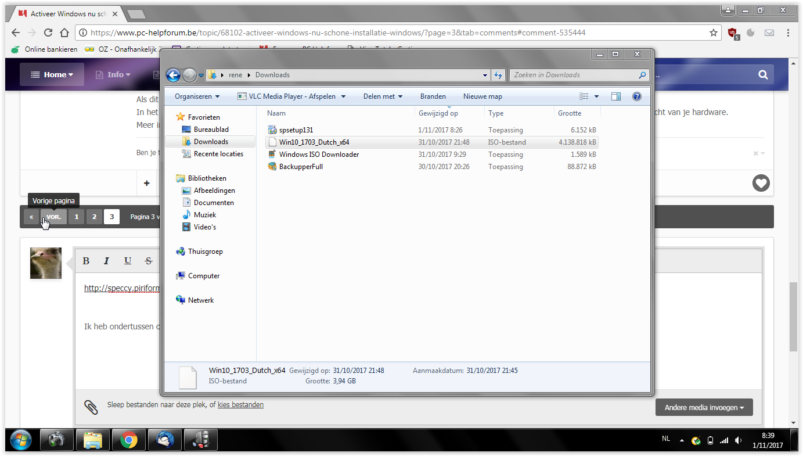The image size is (803, 456).
Task: Go to forum page 1
Action: click(x=76, y=217)
